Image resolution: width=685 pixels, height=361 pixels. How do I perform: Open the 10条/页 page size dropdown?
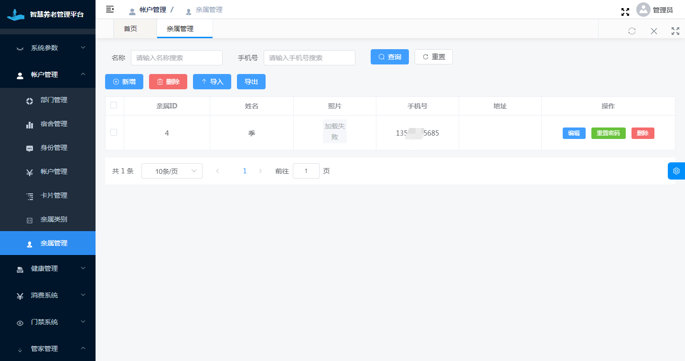coord(171,170)
